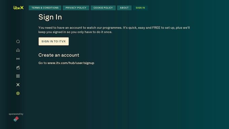
Task: Click the Create an account heading
Action: [59, 55]
